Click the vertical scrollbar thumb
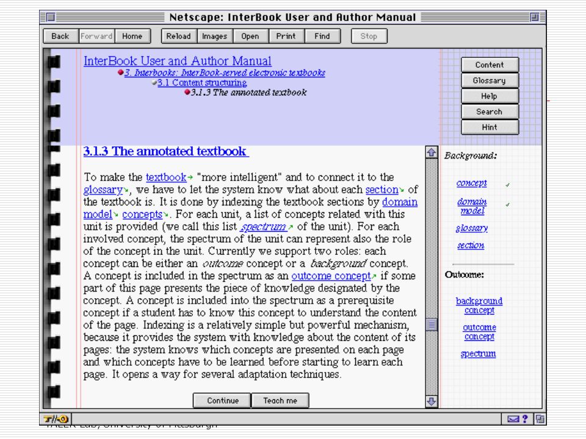Screen dimensions: 586x439 pos(432,324)
